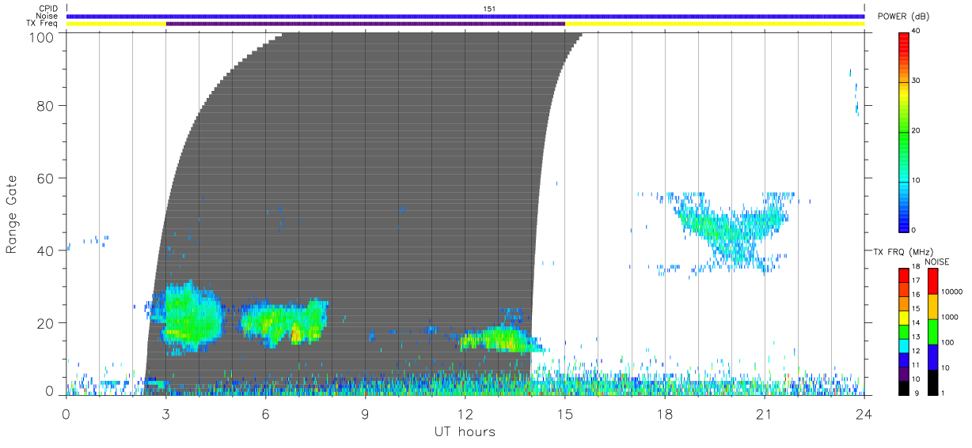Image resolution: width=972 pixels, height=448 pixels.
Task: Click the 21 tick on UT hours axis
Action: click(x=765, y=413)
